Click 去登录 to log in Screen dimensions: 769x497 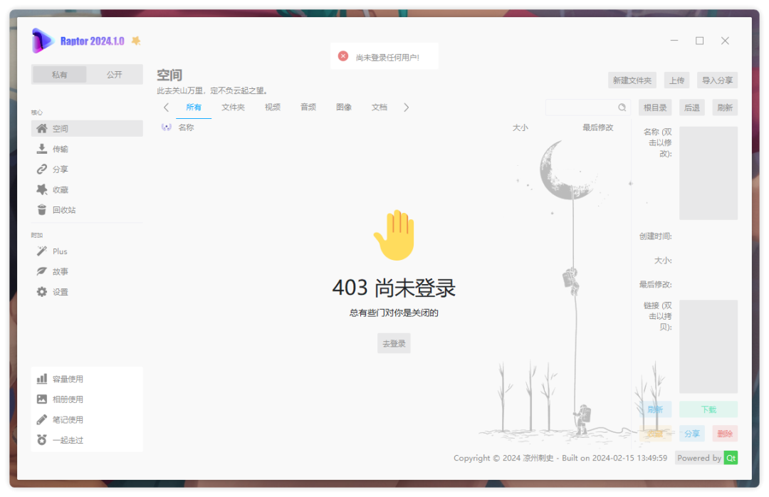tap(394, 342)
